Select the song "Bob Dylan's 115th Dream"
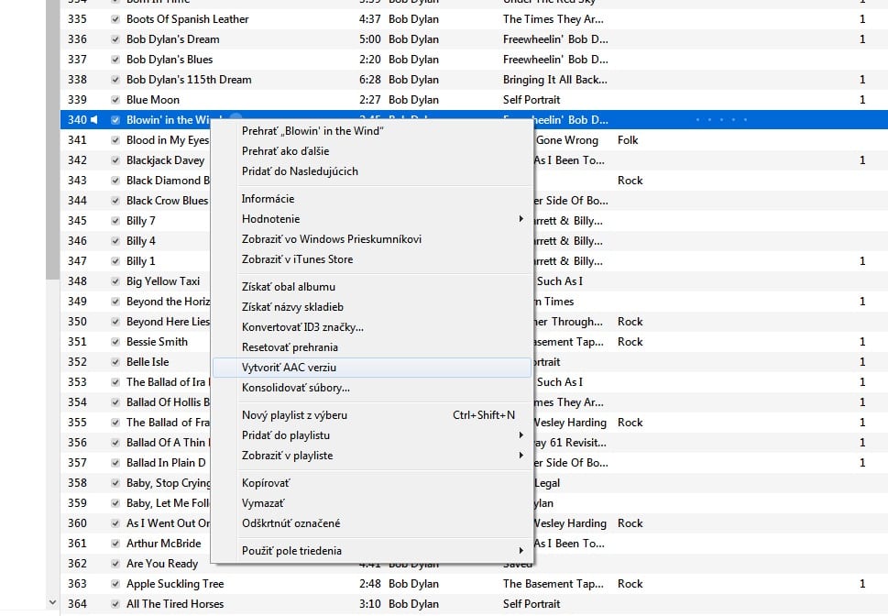The width and height of the screenshot is (888, 616). (189, 80)
